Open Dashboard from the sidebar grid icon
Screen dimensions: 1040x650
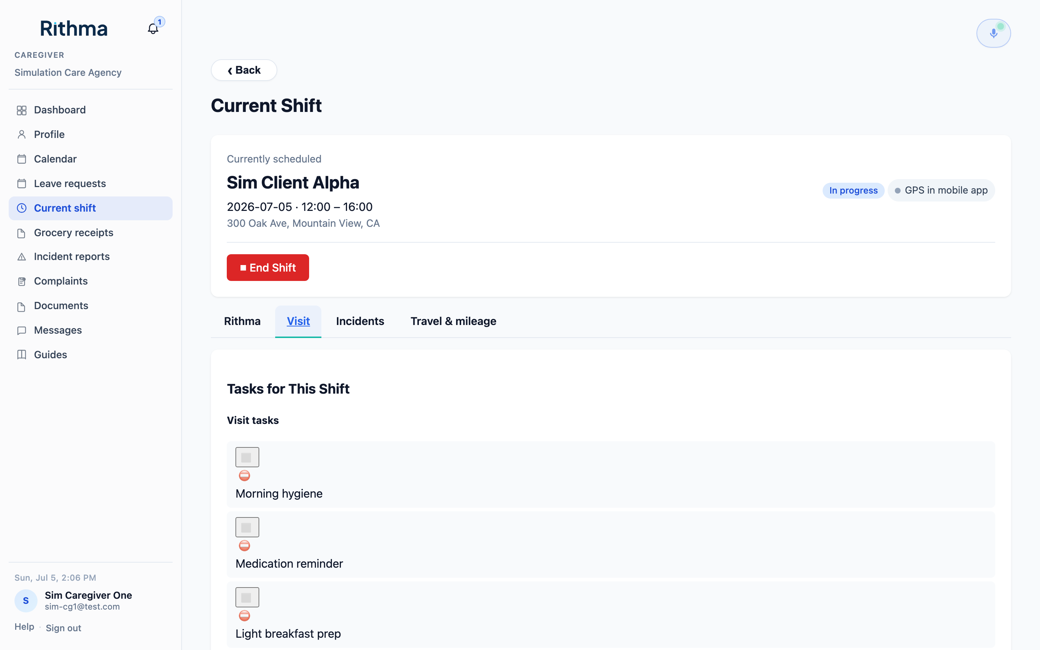(22, 110)
